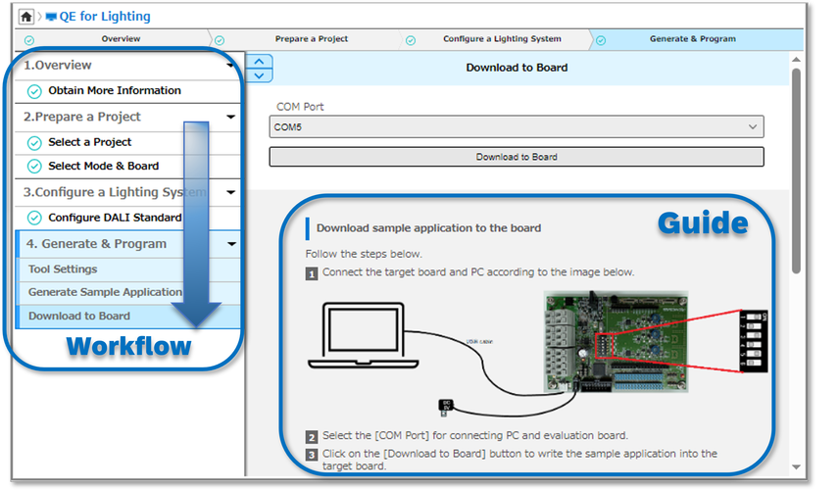Select Generate Sample Application step

pyautogui.click(x=105, y=292)
